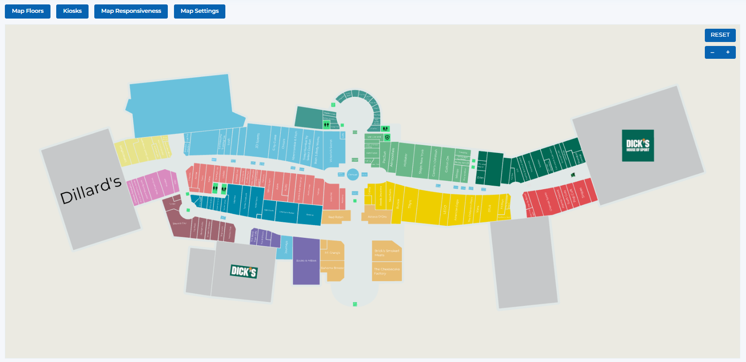The width and height of the screenshot is (746, 362).
Task: Select the Steps New York store
Action: click(x=422, y=161)
